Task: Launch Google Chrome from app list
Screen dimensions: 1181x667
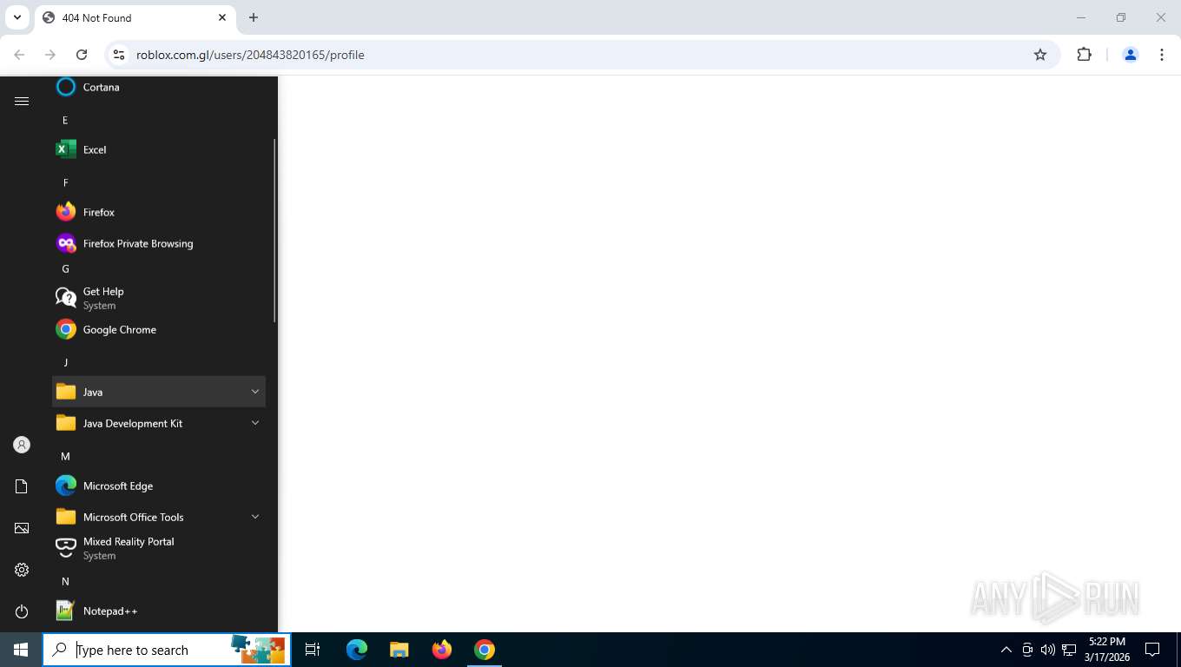Action: (x=158, y=329)
